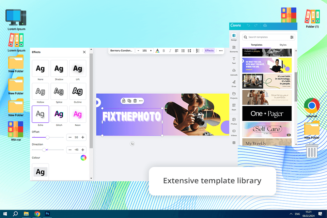Screen dimensions: 327x218
Task: Open Videos in Canva sidebar
Action: point(234,133)
